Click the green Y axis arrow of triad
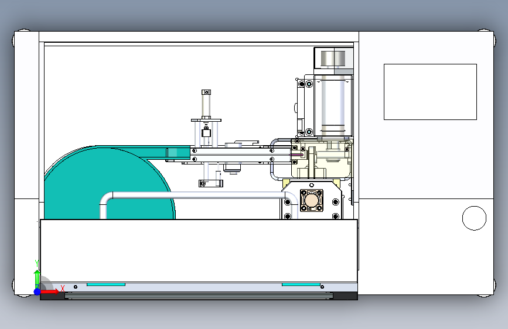Screen dimensions: 508x329 coord(37,279)
